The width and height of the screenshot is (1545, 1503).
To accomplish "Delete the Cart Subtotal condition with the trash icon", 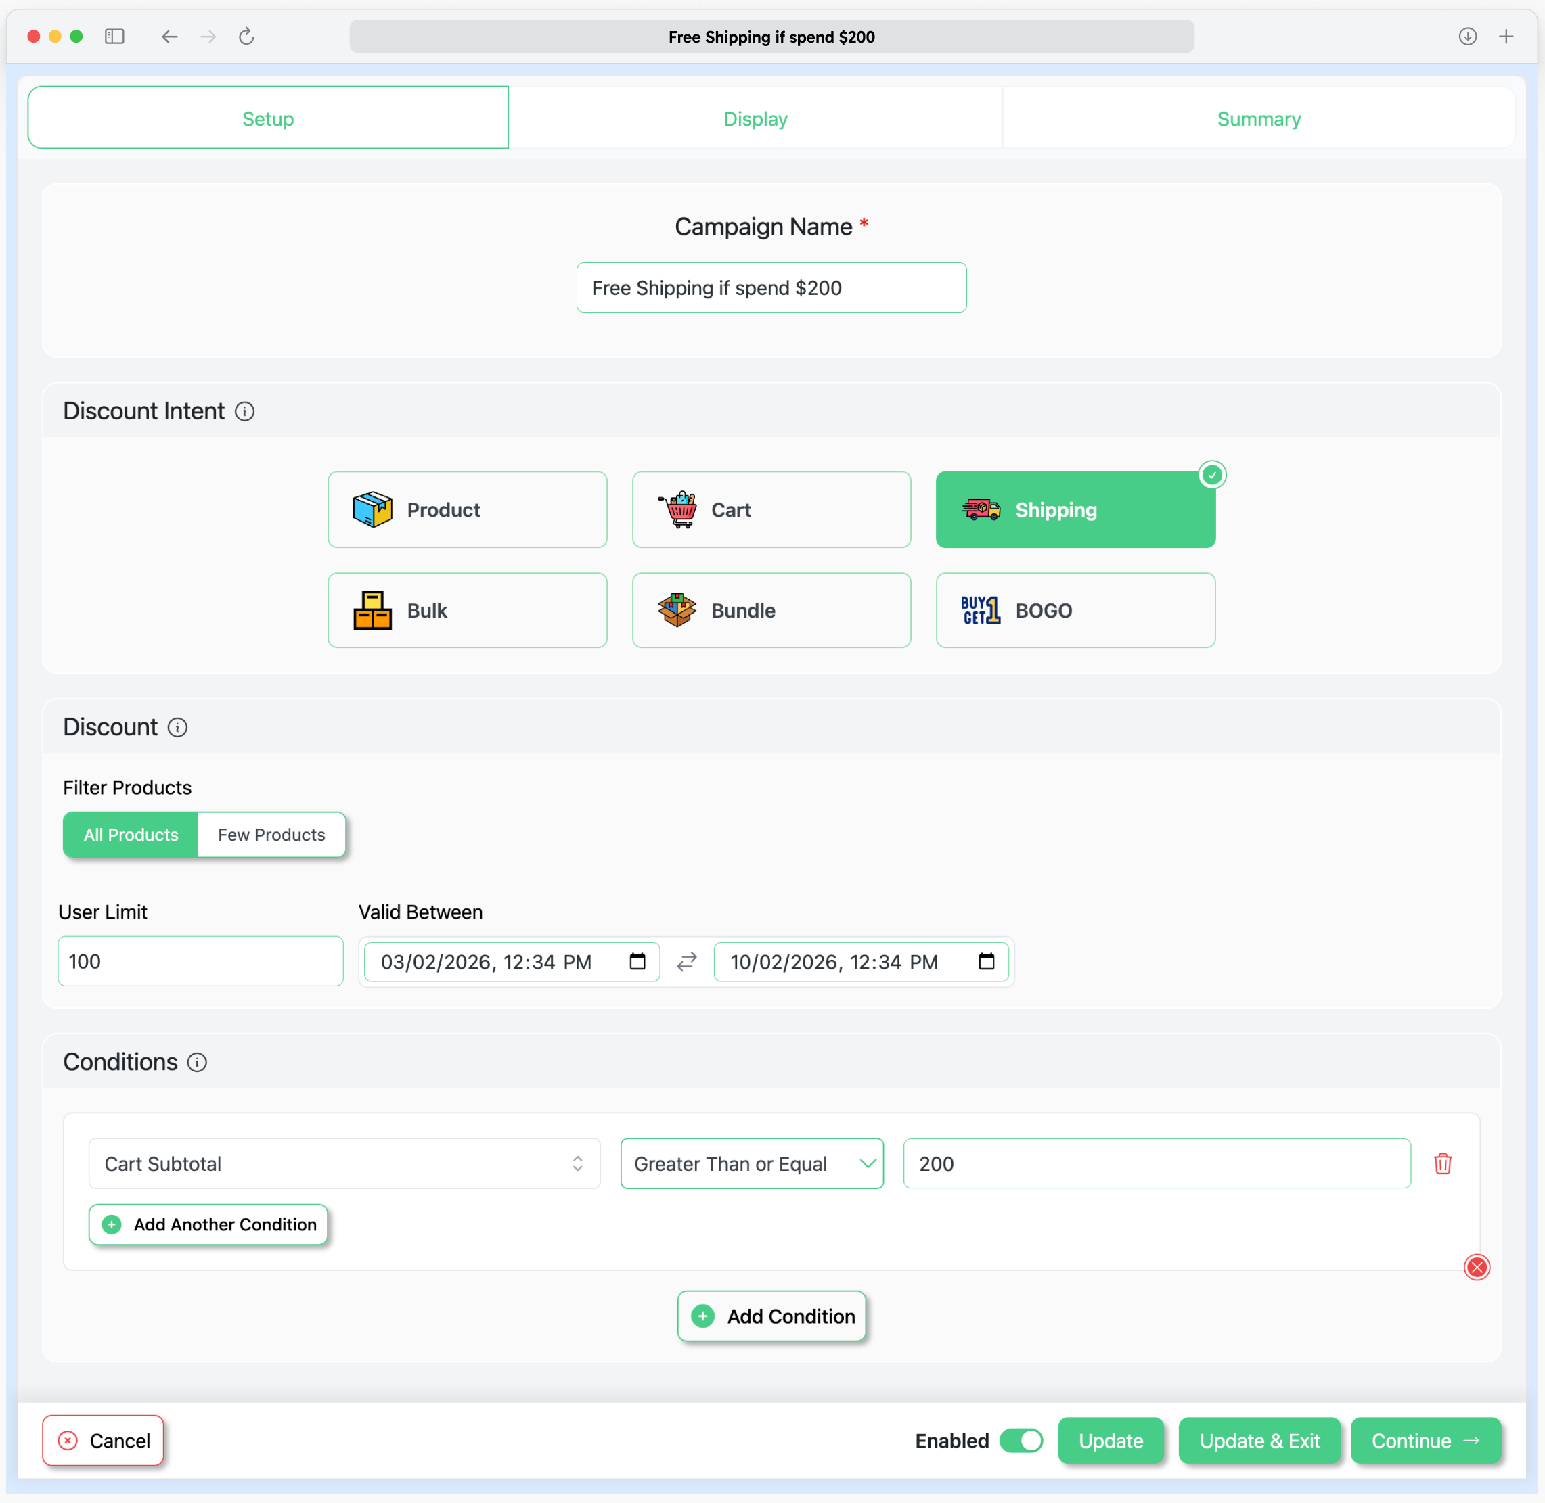I will click(1442, 1163).
